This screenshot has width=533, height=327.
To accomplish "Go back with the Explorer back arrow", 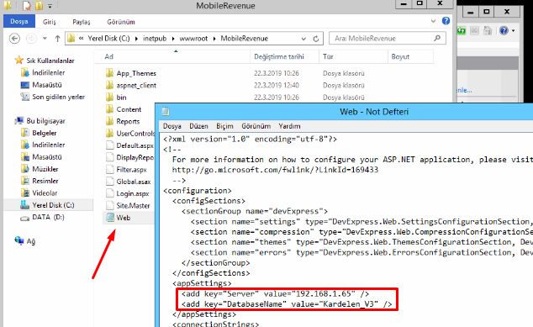I will point(14,39).
